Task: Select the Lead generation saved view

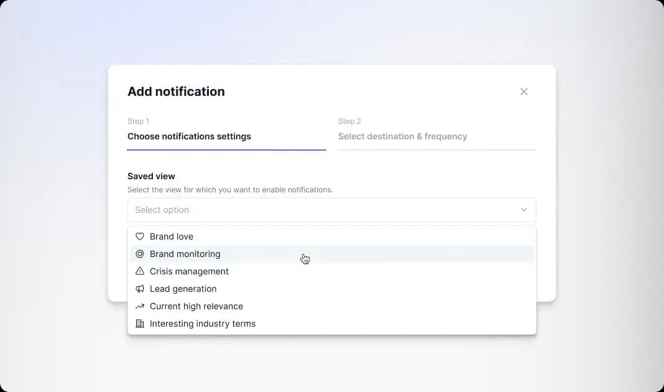Action: 183,289
